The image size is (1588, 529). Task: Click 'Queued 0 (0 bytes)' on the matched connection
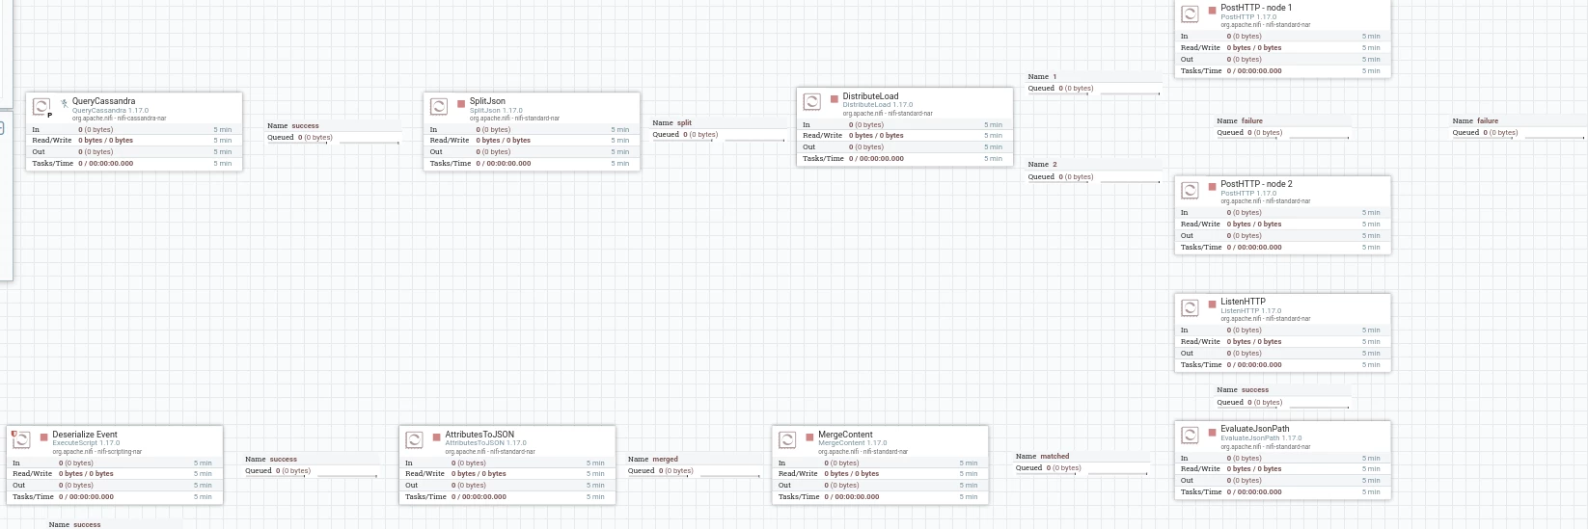coord(1048,468)
